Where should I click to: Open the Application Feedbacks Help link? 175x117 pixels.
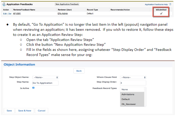pyautogui.click(x=156, y=4)
